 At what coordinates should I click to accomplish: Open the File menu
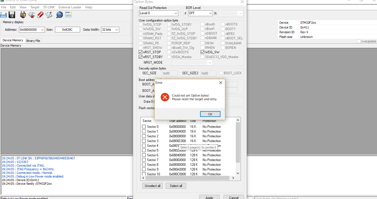(x=4, y=7)
